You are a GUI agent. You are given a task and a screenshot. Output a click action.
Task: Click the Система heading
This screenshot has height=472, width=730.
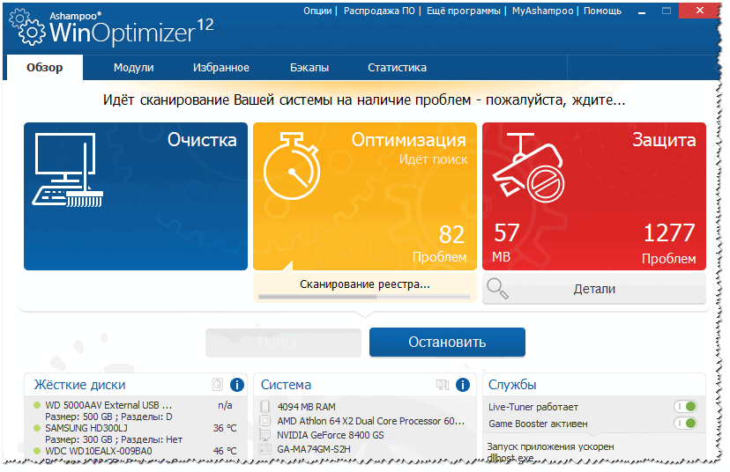[286, 385]
